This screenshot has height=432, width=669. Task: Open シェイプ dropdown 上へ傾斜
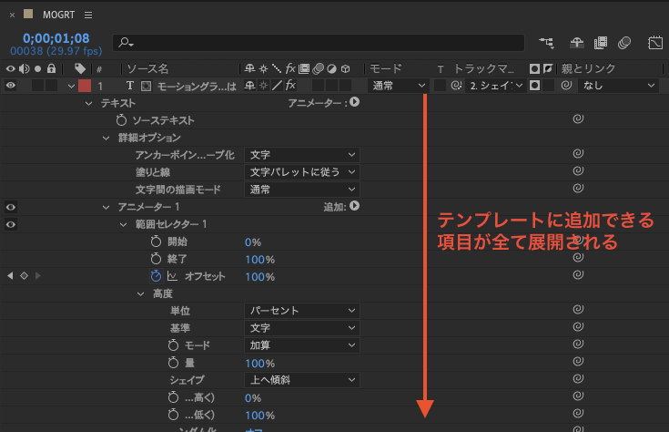click(x=302, y=380)
